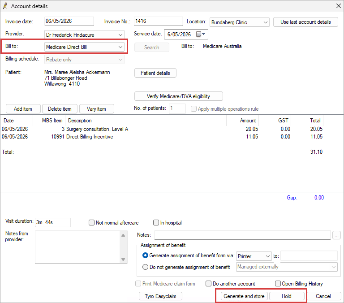Toggle the Print Medicare claim form checkbox
Viewport: 344px width, 303px height.
coord(138,284)
